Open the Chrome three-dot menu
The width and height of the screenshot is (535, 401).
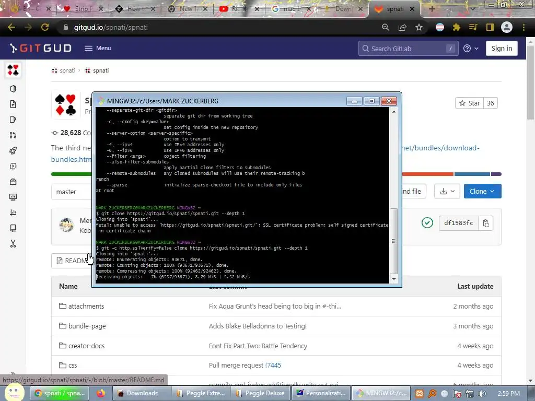click(524, 27)
